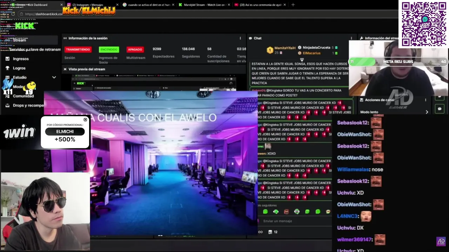Open Logros in the sidebar
The width and height of the screenshot is (449, 252).
[x=19, y=68]
